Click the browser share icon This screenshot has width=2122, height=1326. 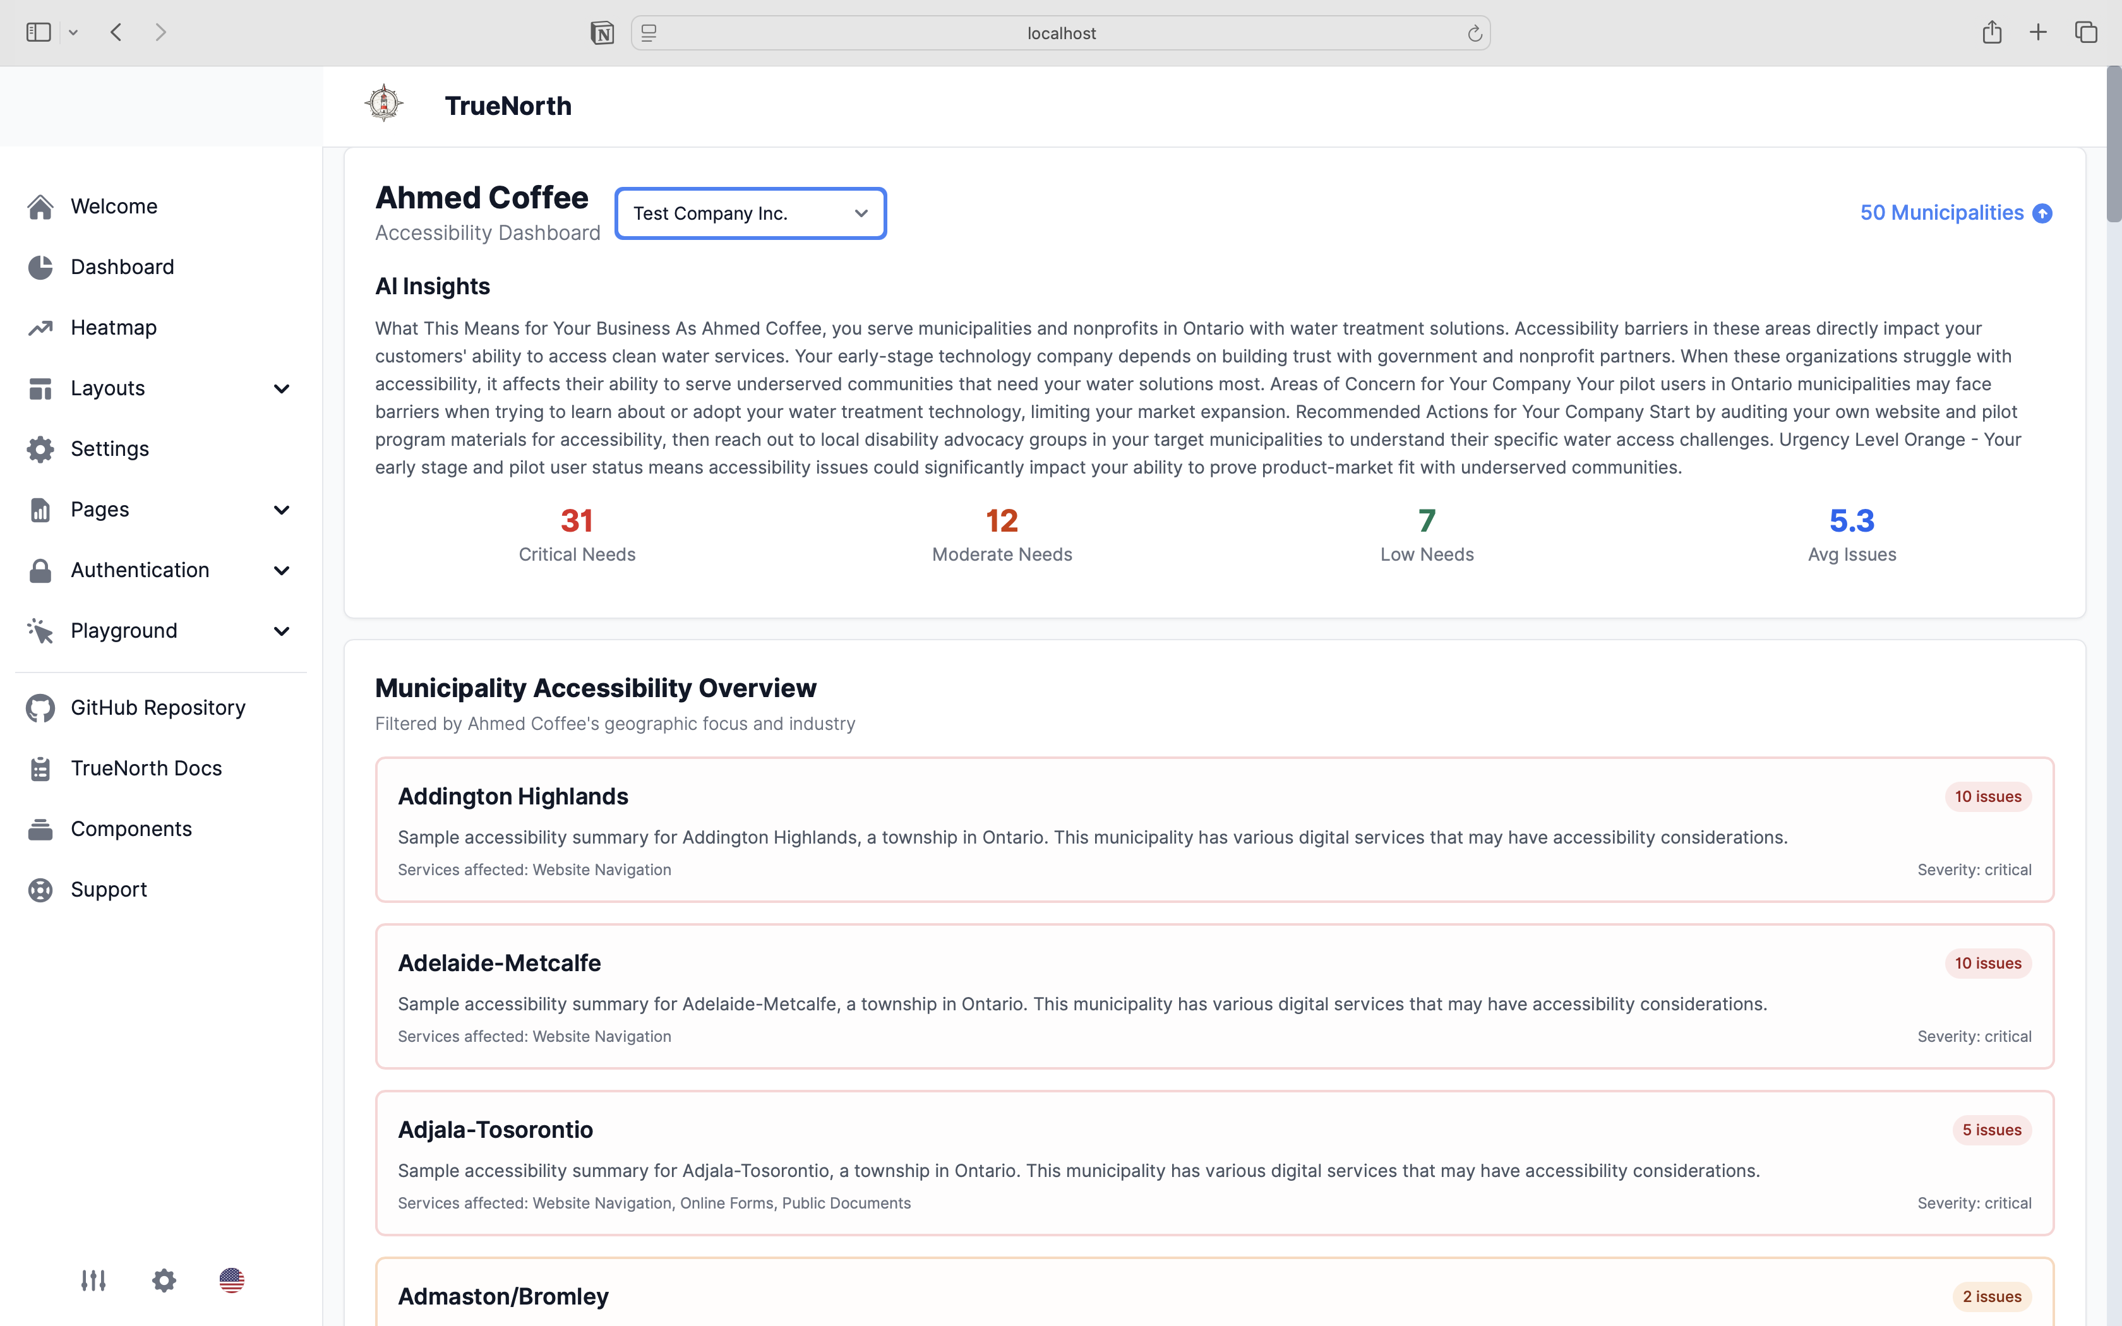(1991, 32)
